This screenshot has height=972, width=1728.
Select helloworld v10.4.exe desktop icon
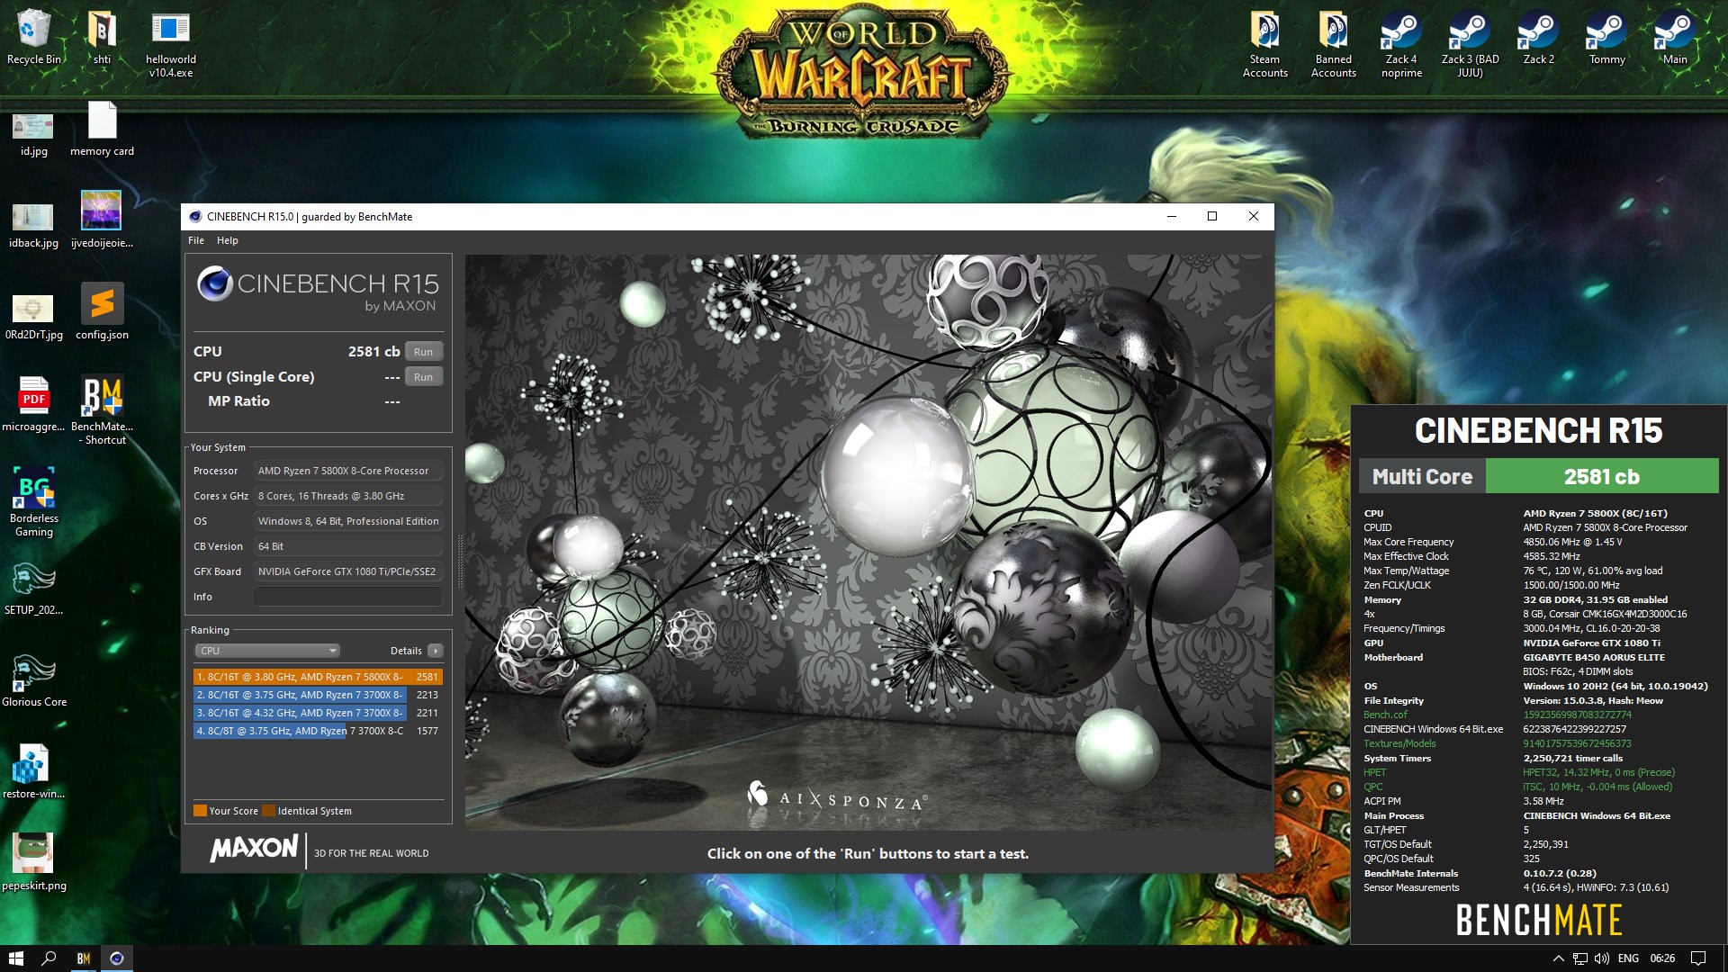coord(170,44)
